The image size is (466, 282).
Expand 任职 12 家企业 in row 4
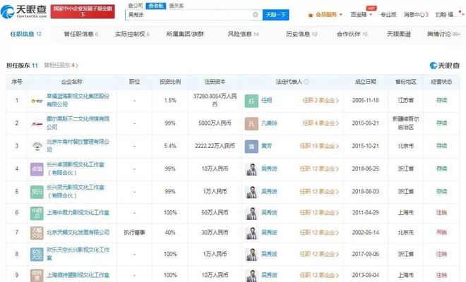click(319, 169)
